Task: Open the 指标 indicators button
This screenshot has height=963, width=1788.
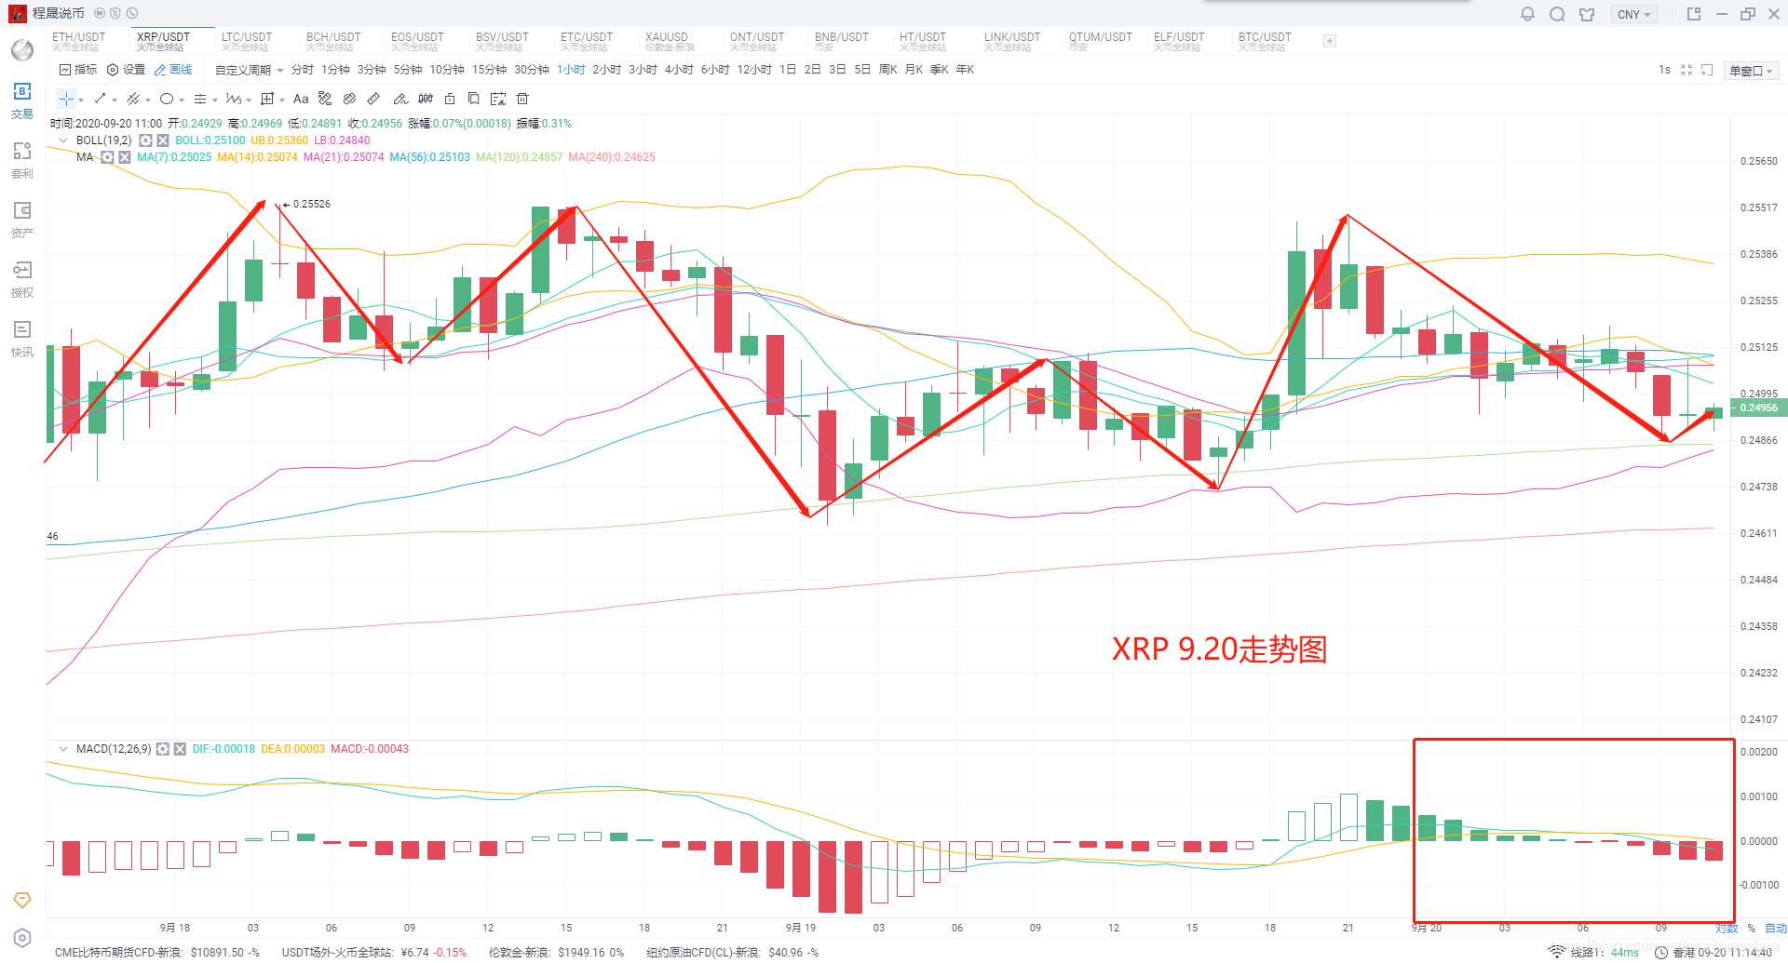Action: (78, 70)
